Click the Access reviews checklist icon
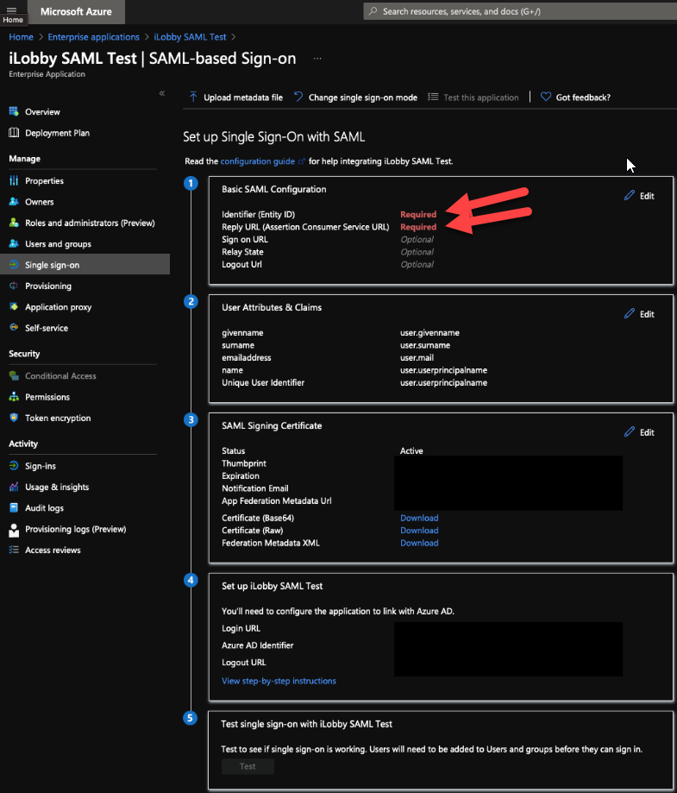 (14, 550)
